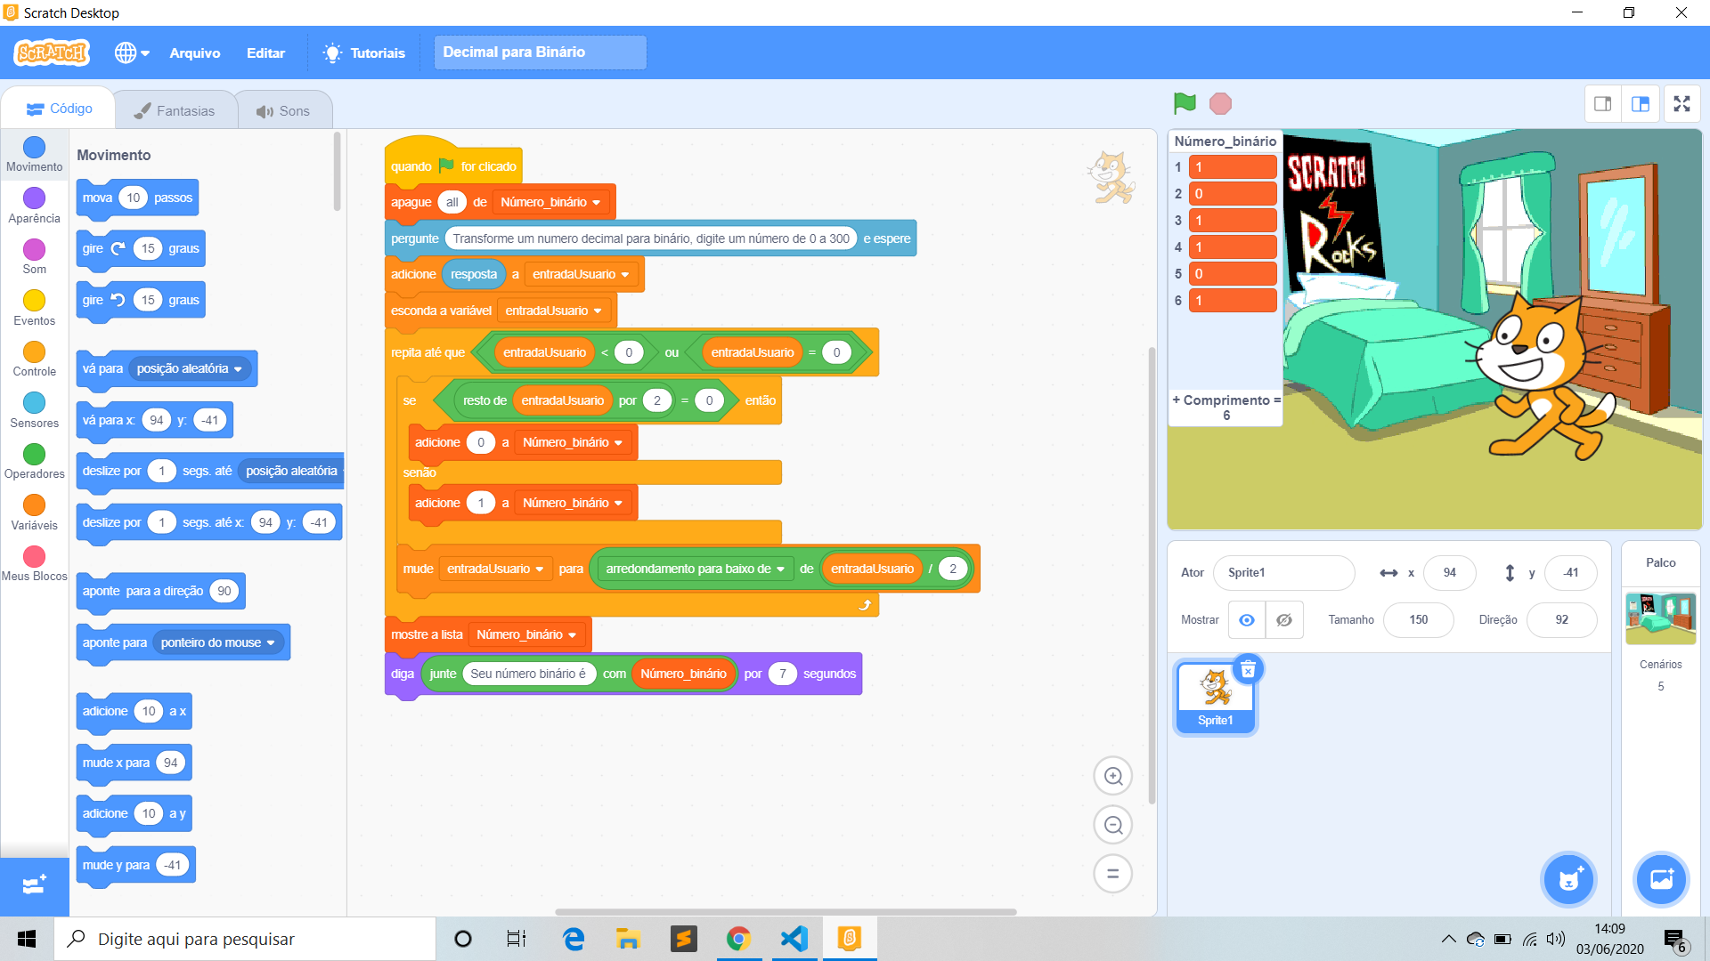Click the green flag to run project
The height and width of the screenshot is (961, 1710).
click(x=1185, y=103)
